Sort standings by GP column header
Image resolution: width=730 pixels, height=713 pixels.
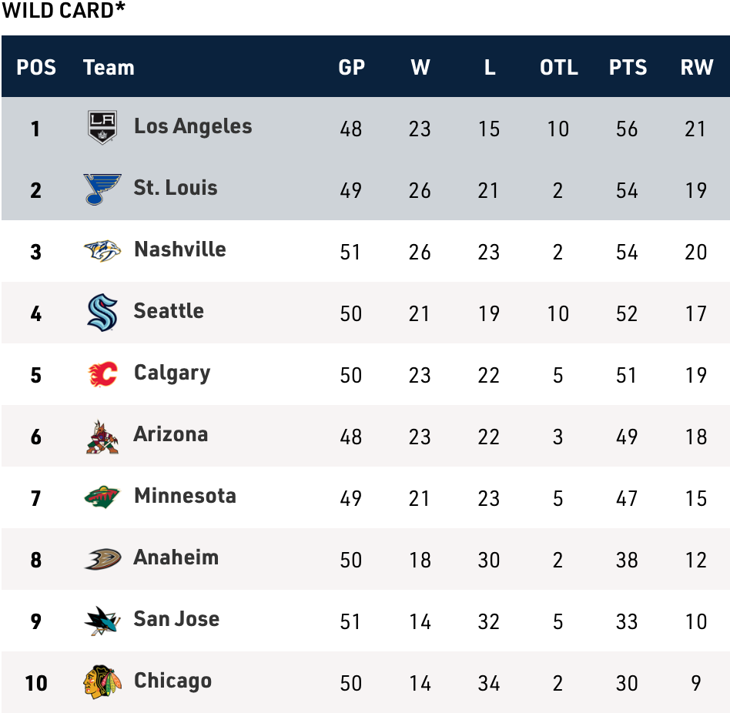[351, 68]
